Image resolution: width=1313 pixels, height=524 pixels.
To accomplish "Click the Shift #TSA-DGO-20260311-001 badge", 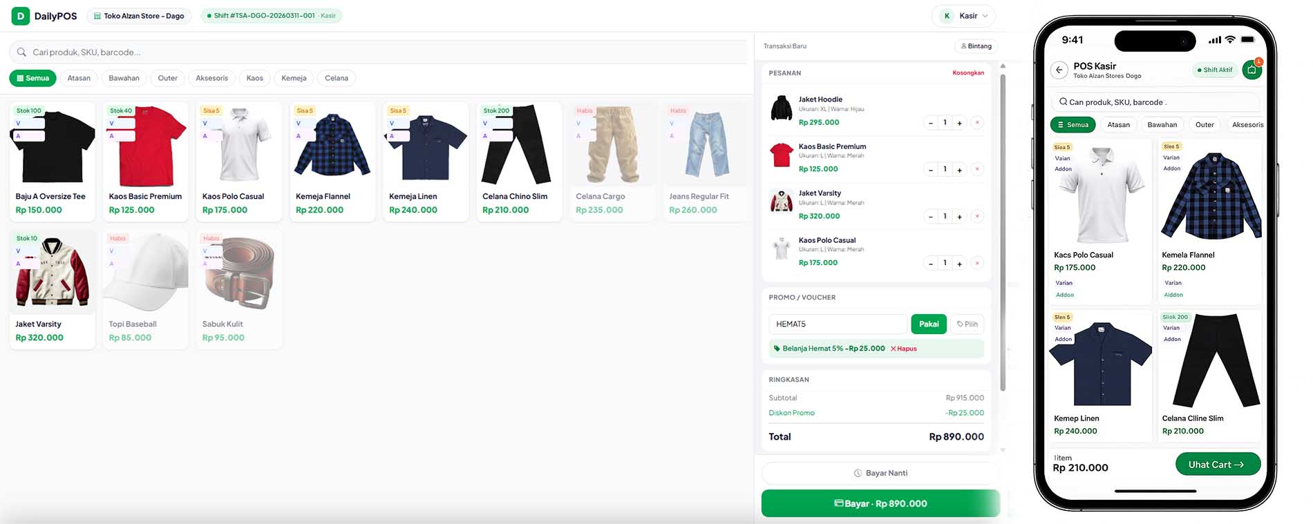I will click(x=271, y=16).
